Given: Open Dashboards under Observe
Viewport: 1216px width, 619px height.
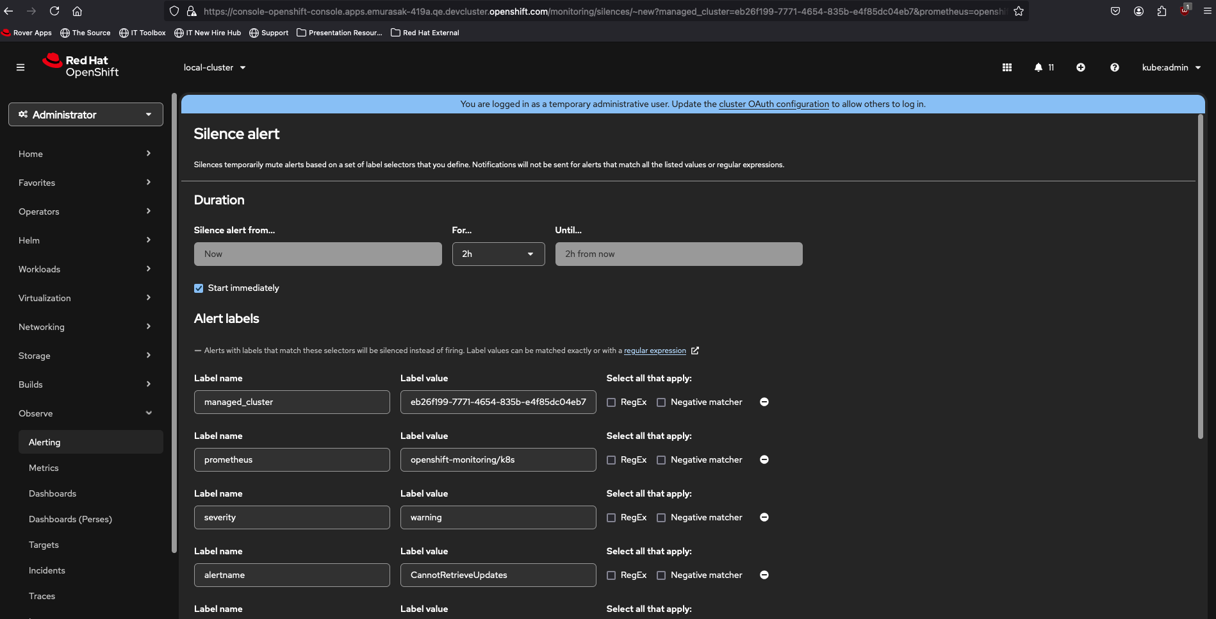Looking at the screenshot, I should pyautogui.click(x=91, y=493).
